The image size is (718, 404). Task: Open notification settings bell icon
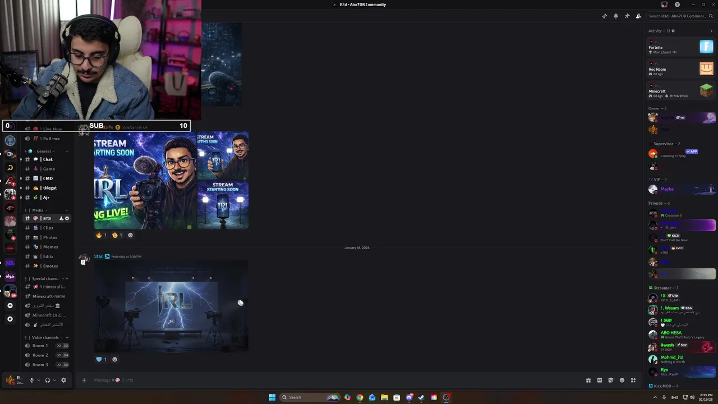(x=616, y=16)
